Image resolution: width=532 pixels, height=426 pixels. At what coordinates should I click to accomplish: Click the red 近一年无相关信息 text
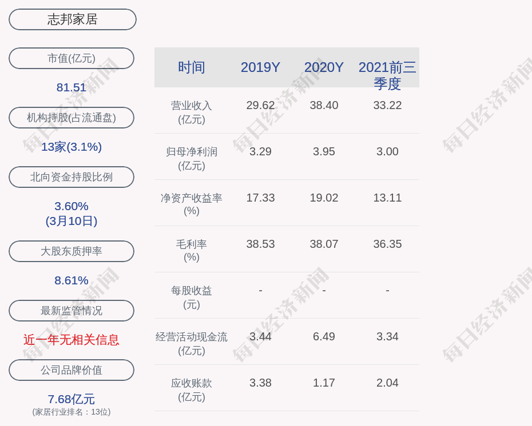(x=72, y=340)
